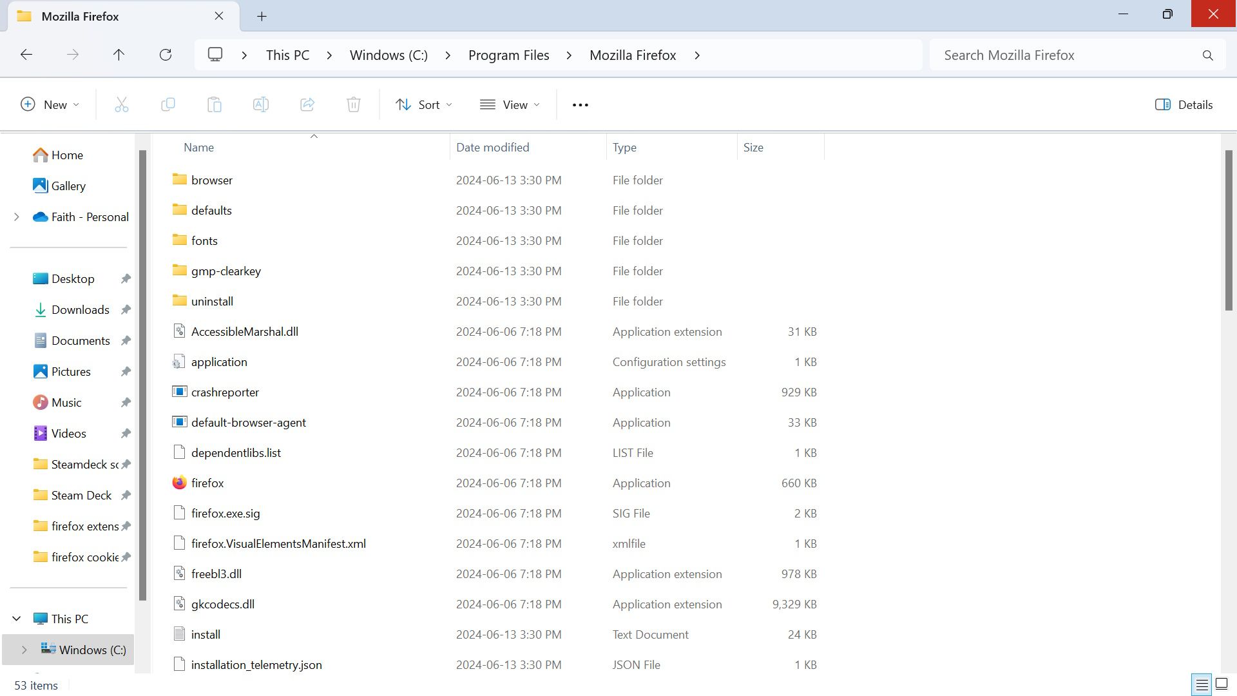Screen dimensions: 1237x696
Task: Click the firefox application icon
Action: click(x=179, y=483)
